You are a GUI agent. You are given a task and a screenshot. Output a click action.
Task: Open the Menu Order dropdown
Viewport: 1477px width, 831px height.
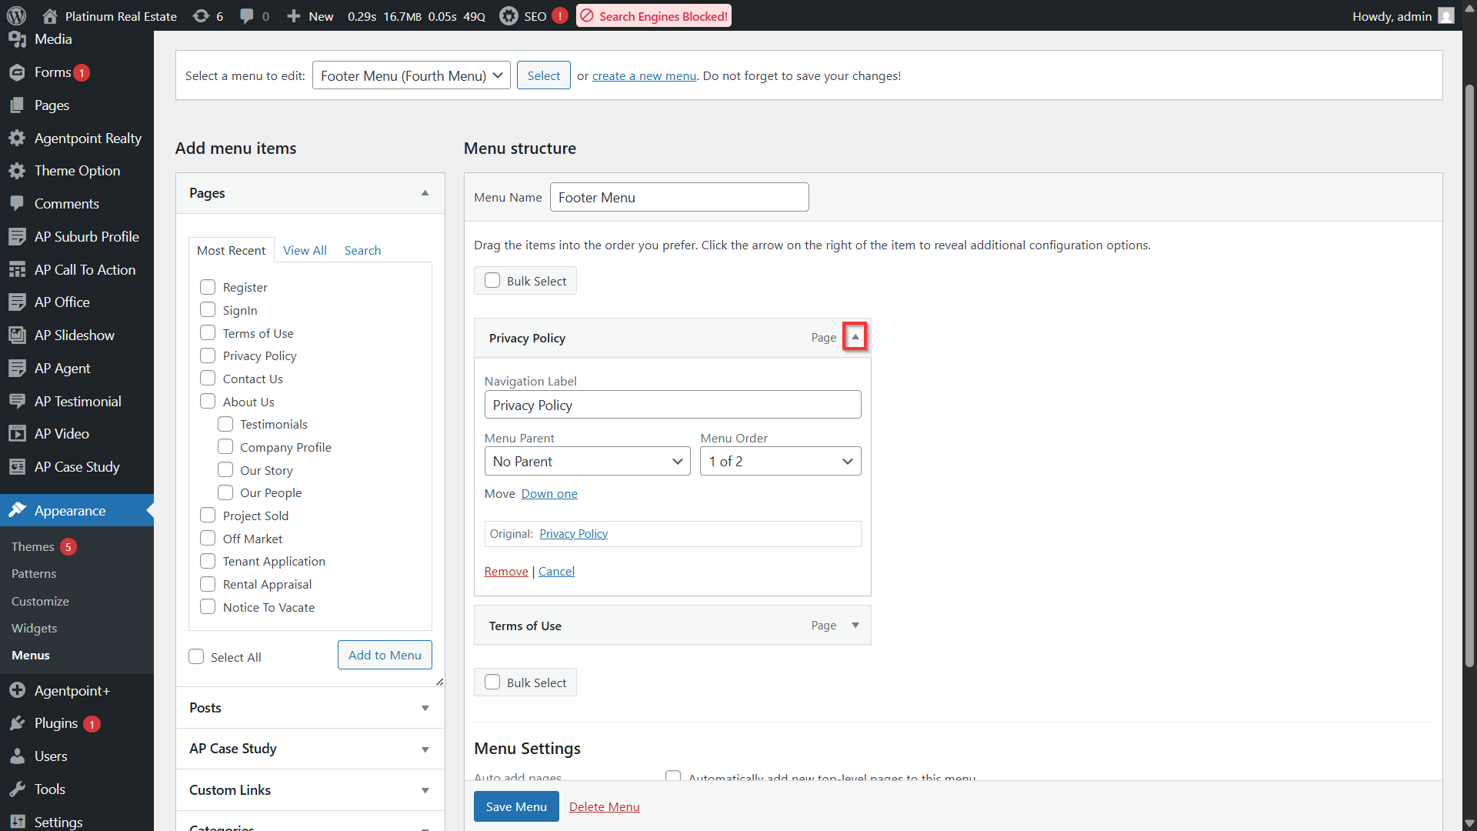tap(781, 462)
